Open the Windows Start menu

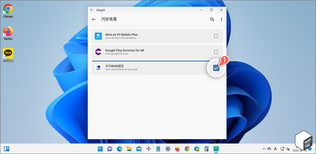point(100,149)
